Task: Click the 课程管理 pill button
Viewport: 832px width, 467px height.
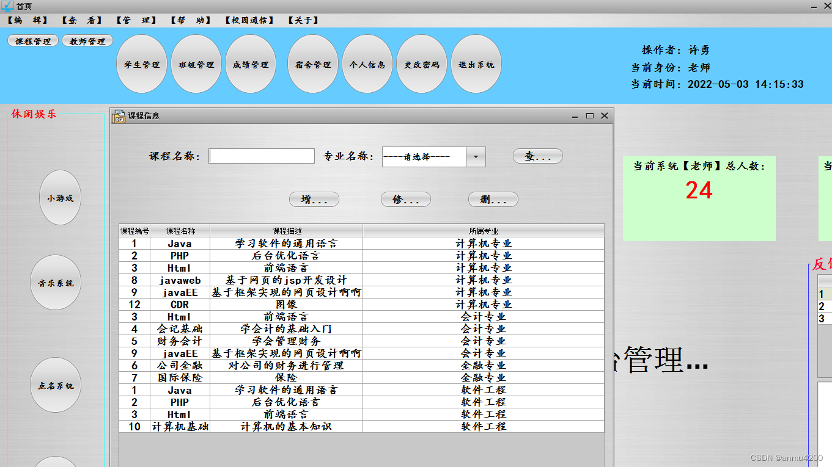Action: (33, 42)
